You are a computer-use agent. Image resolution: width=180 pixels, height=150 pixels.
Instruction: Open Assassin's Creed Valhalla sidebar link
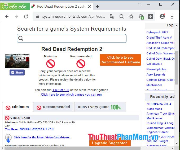pos(160,43)
